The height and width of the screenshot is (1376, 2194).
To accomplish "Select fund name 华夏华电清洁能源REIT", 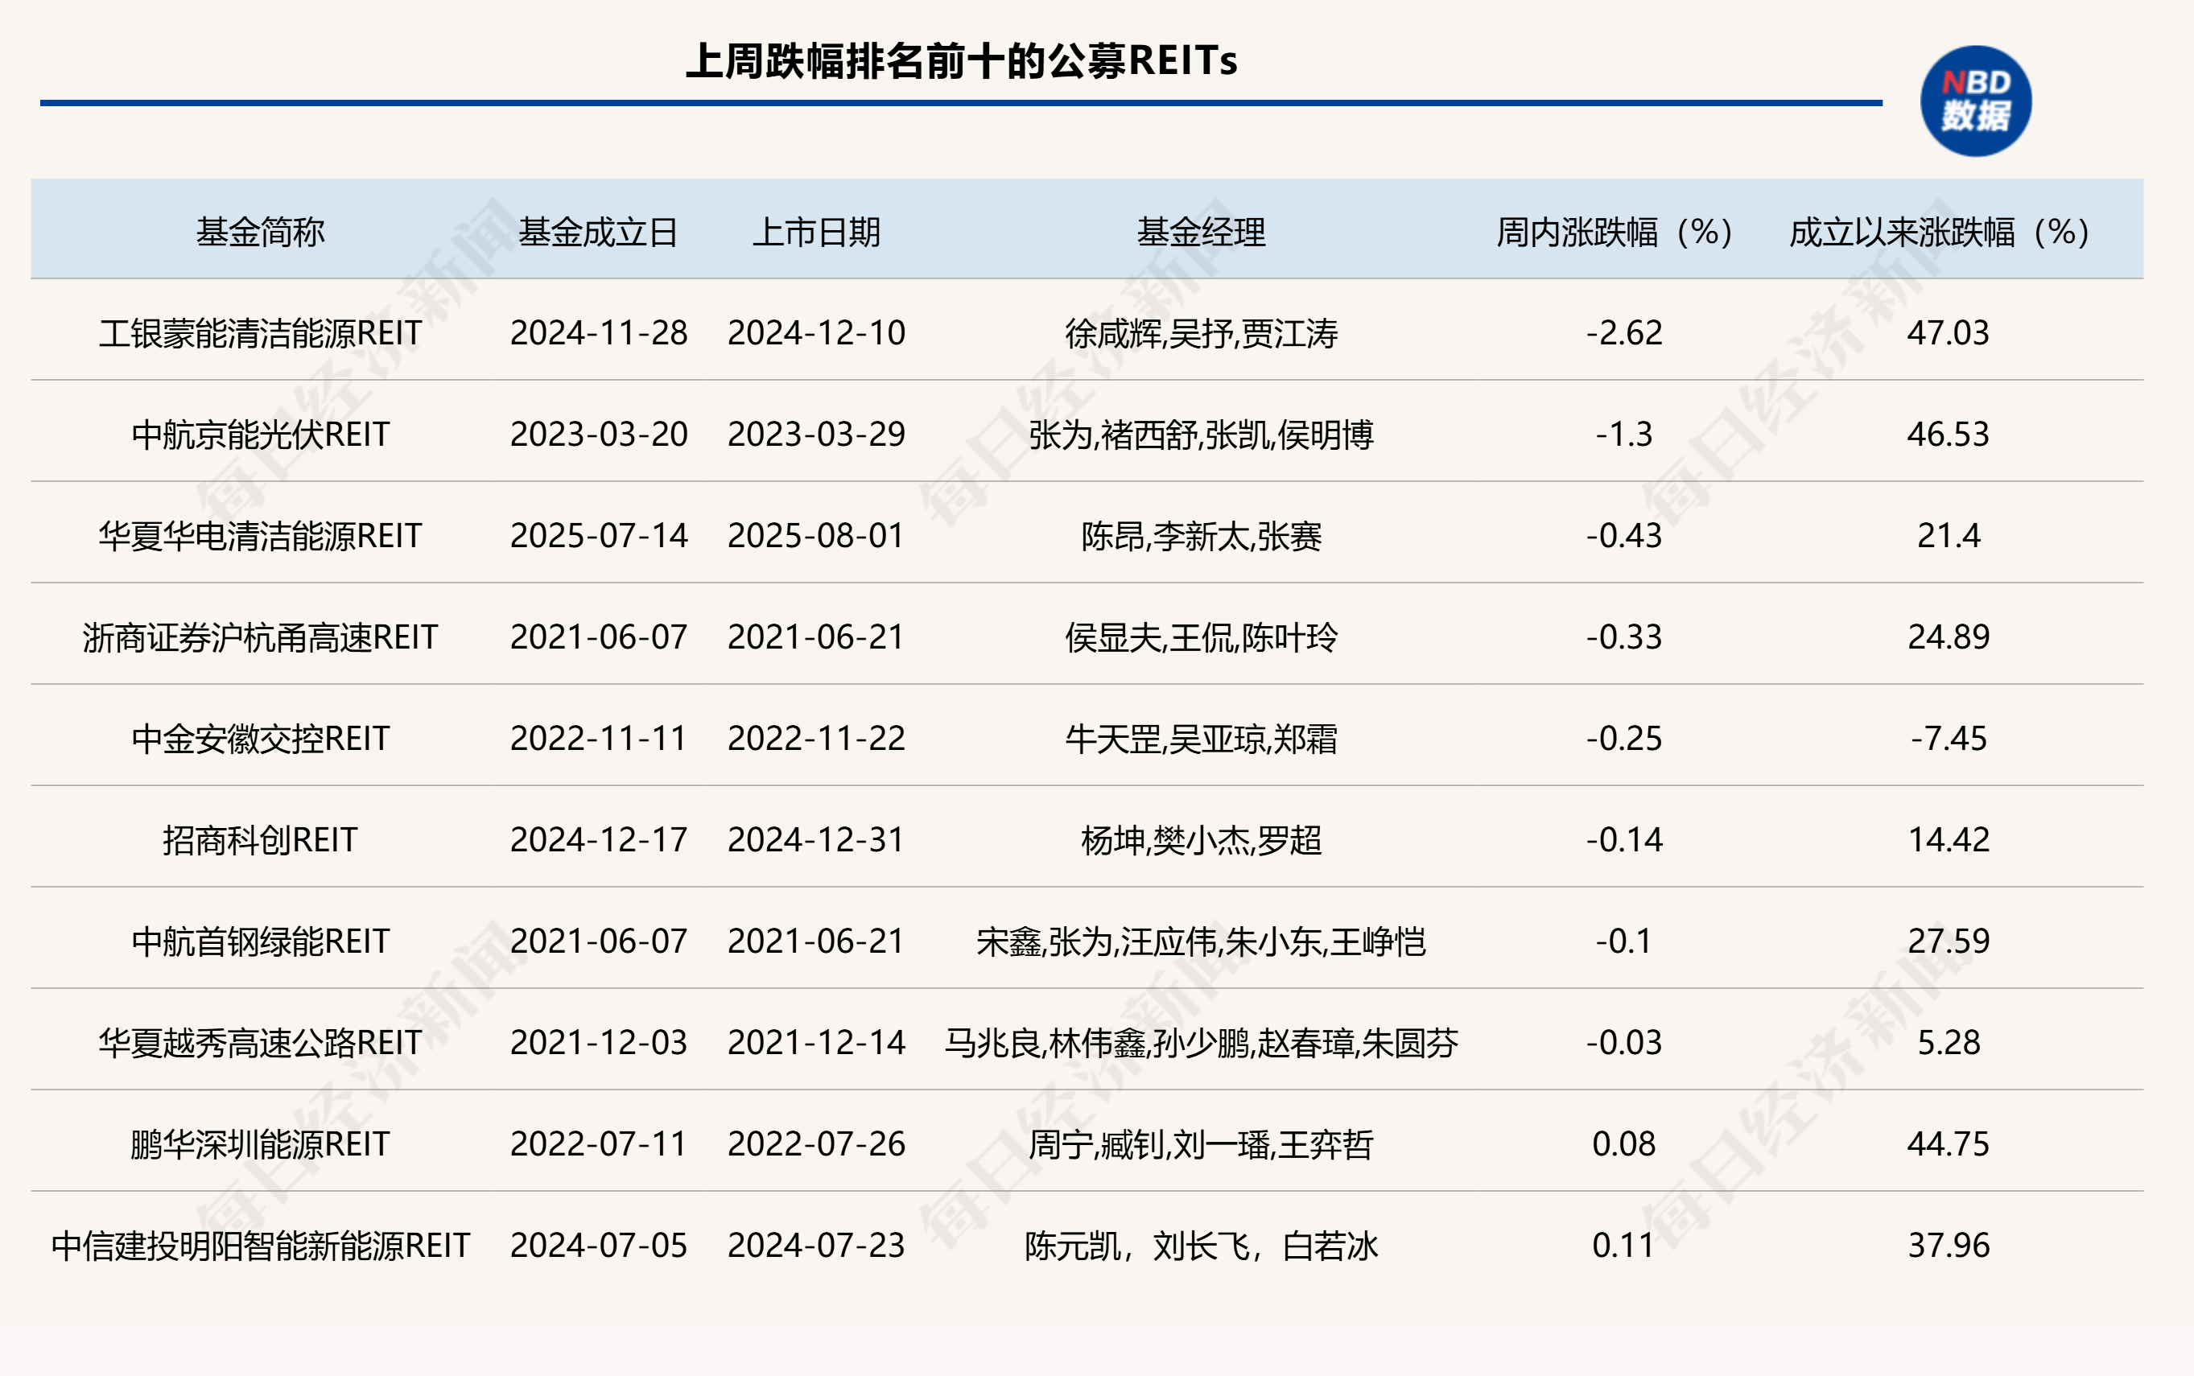I will coord(260,536).
